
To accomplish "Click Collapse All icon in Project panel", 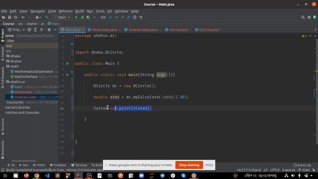I will pyautogui.click(x=41, y=30).
